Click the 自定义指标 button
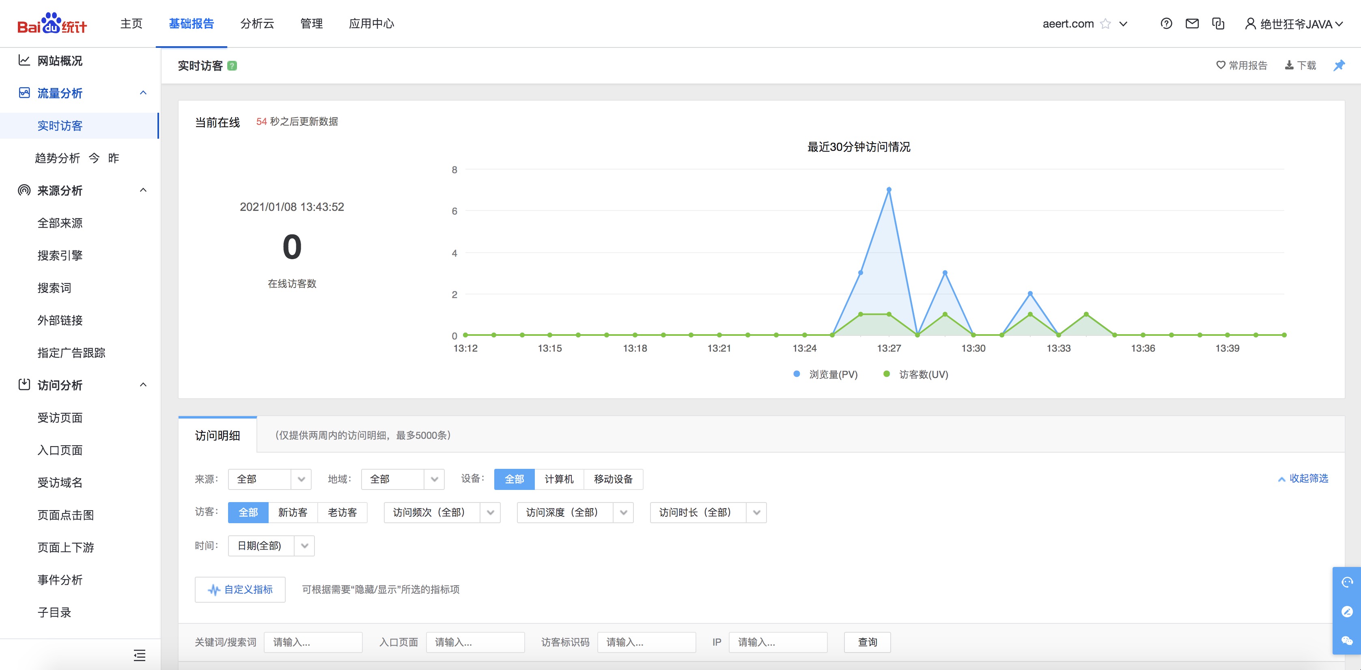This screenshot has width=1361, height=670. click(240, 589)
